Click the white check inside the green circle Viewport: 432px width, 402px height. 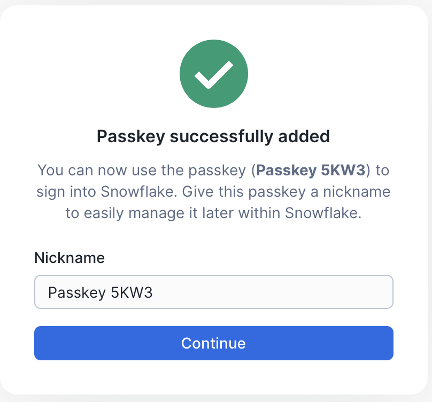(214, 74)
